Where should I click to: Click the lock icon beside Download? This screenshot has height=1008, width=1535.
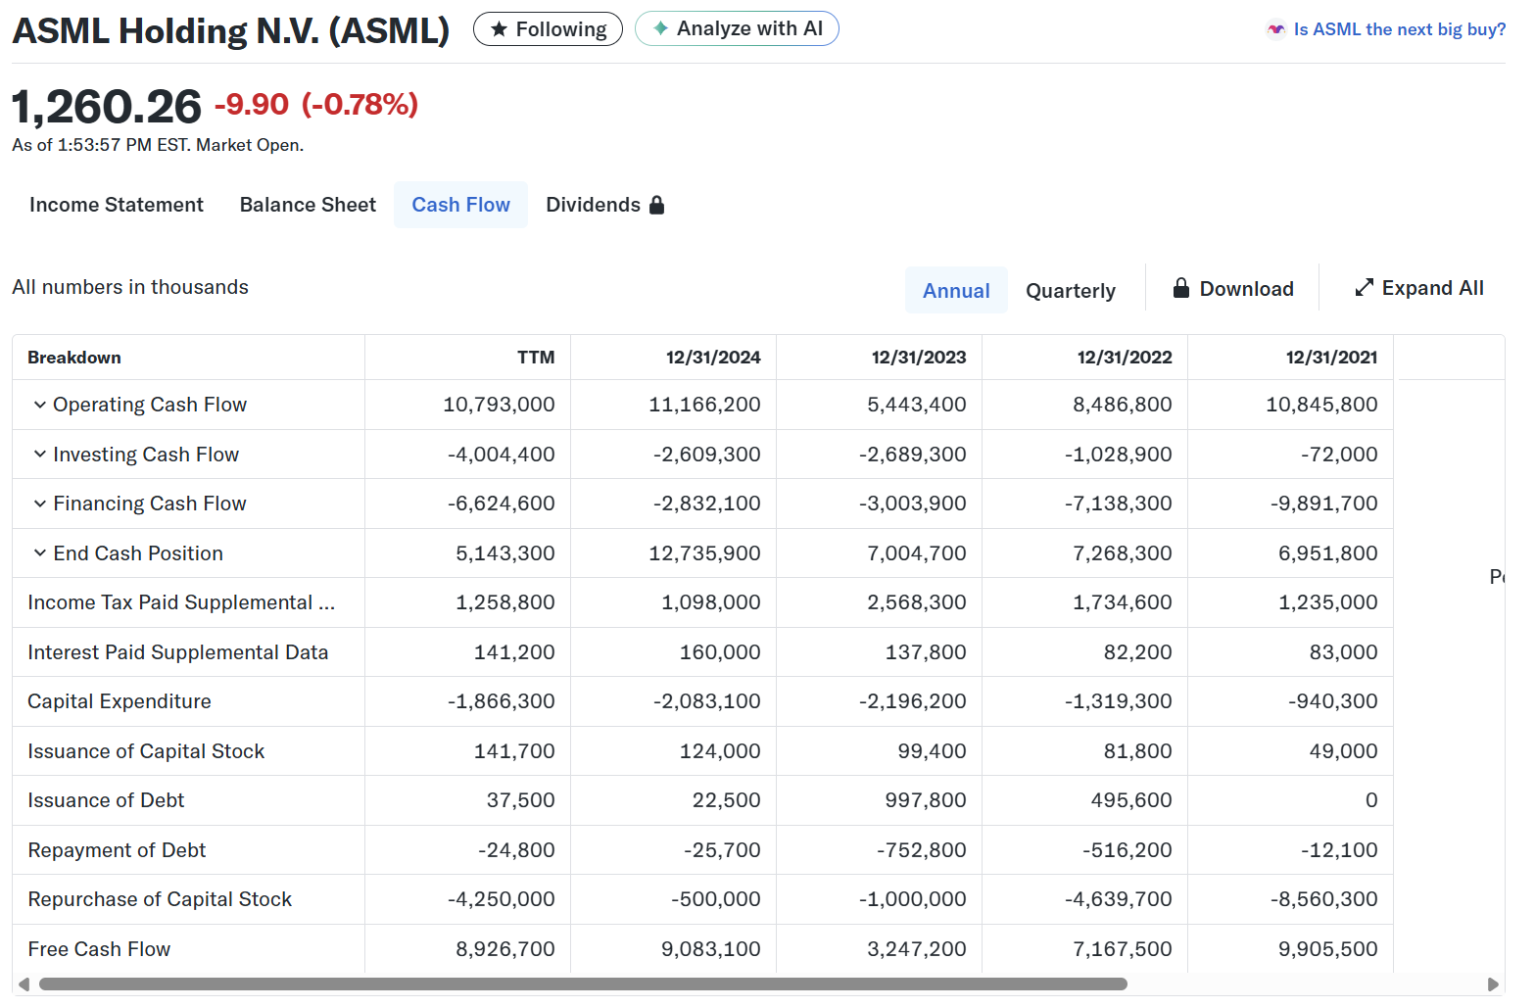tap(1181, 288)
